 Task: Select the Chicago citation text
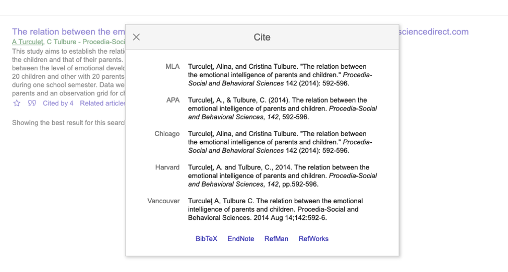click(280, 142)
